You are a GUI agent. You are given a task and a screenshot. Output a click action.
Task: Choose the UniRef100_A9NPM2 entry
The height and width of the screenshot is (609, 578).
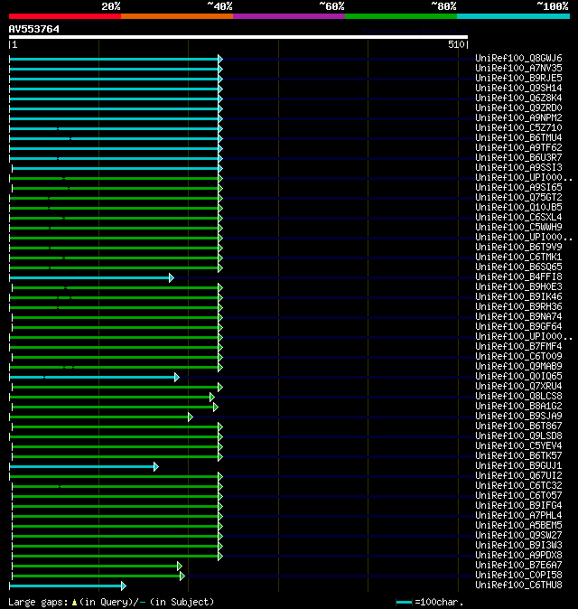tap(518, 118)
